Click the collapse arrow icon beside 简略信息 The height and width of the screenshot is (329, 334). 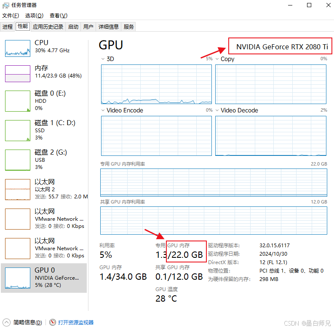coord(6,322)
